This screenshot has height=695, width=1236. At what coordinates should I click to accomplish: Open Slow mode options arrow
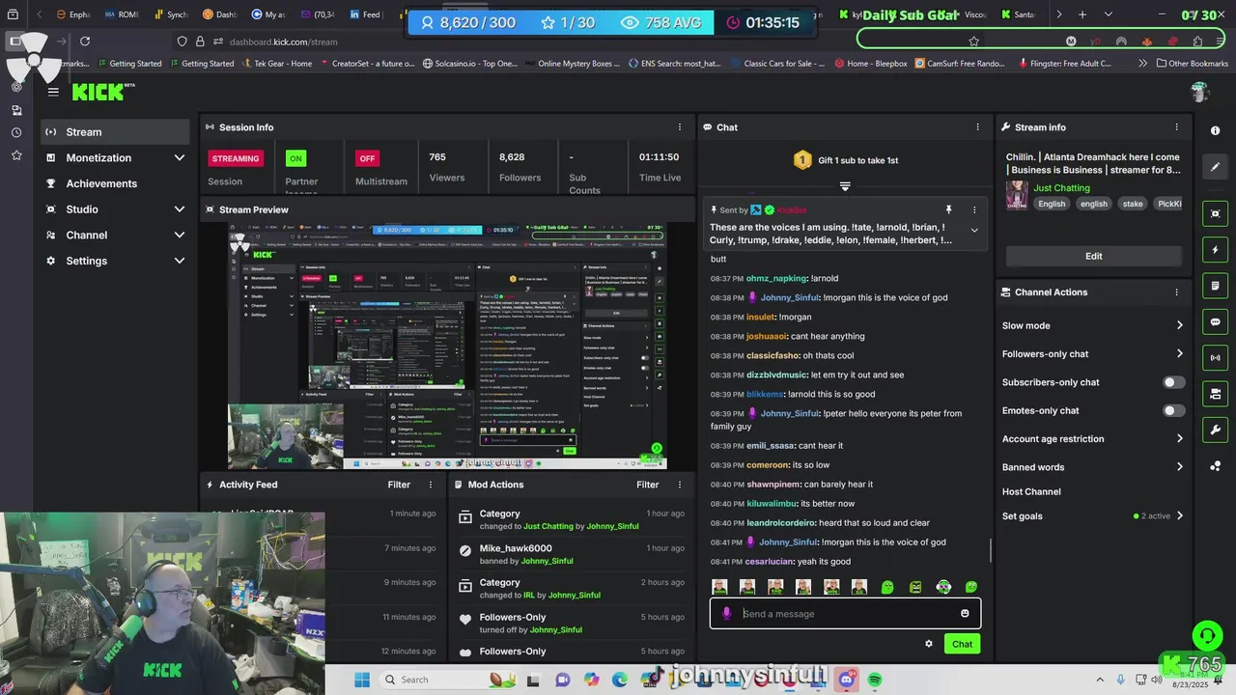coord(1179,326)
